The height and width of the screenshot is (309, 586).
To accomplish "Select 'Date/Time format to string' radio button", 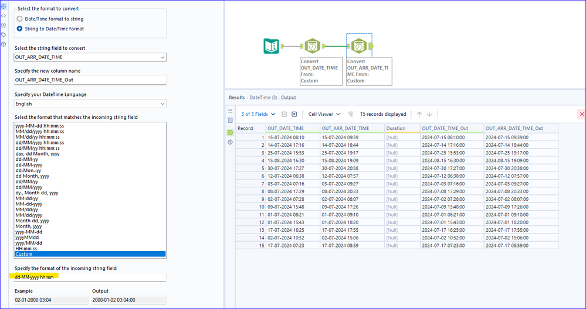I will pos(20,19).
